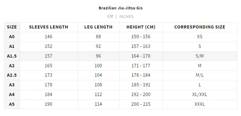
Task: Click the 171 - 177 height cell
Action: pos(141,66)
